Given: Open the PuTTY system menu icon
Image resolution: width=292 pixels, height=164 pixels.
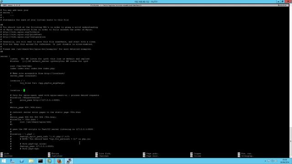Looking at the screenshot, I should click(x=2, y=2).
